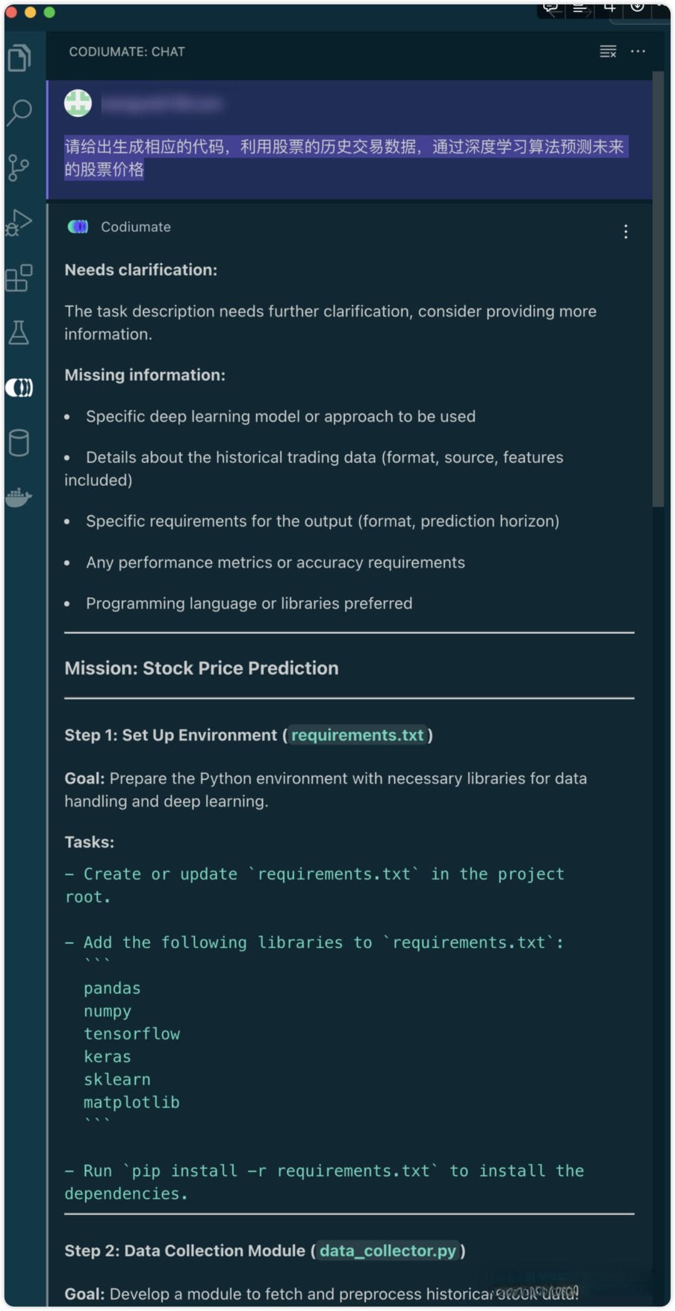Image resolution: width=675 pixels, height=1311 pixels.
Task: Click the Codiumate logo beside reply
Action: 78,227
